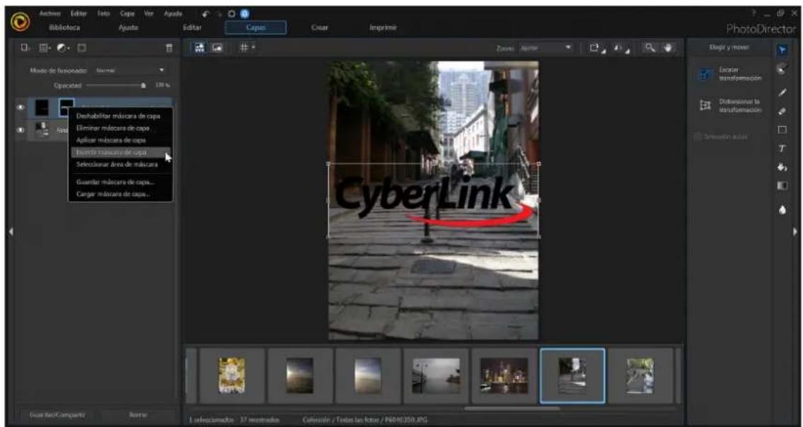Adjust the Opacidad slider handle
This screenshot has height=427, width=803.
pos(143,86)
